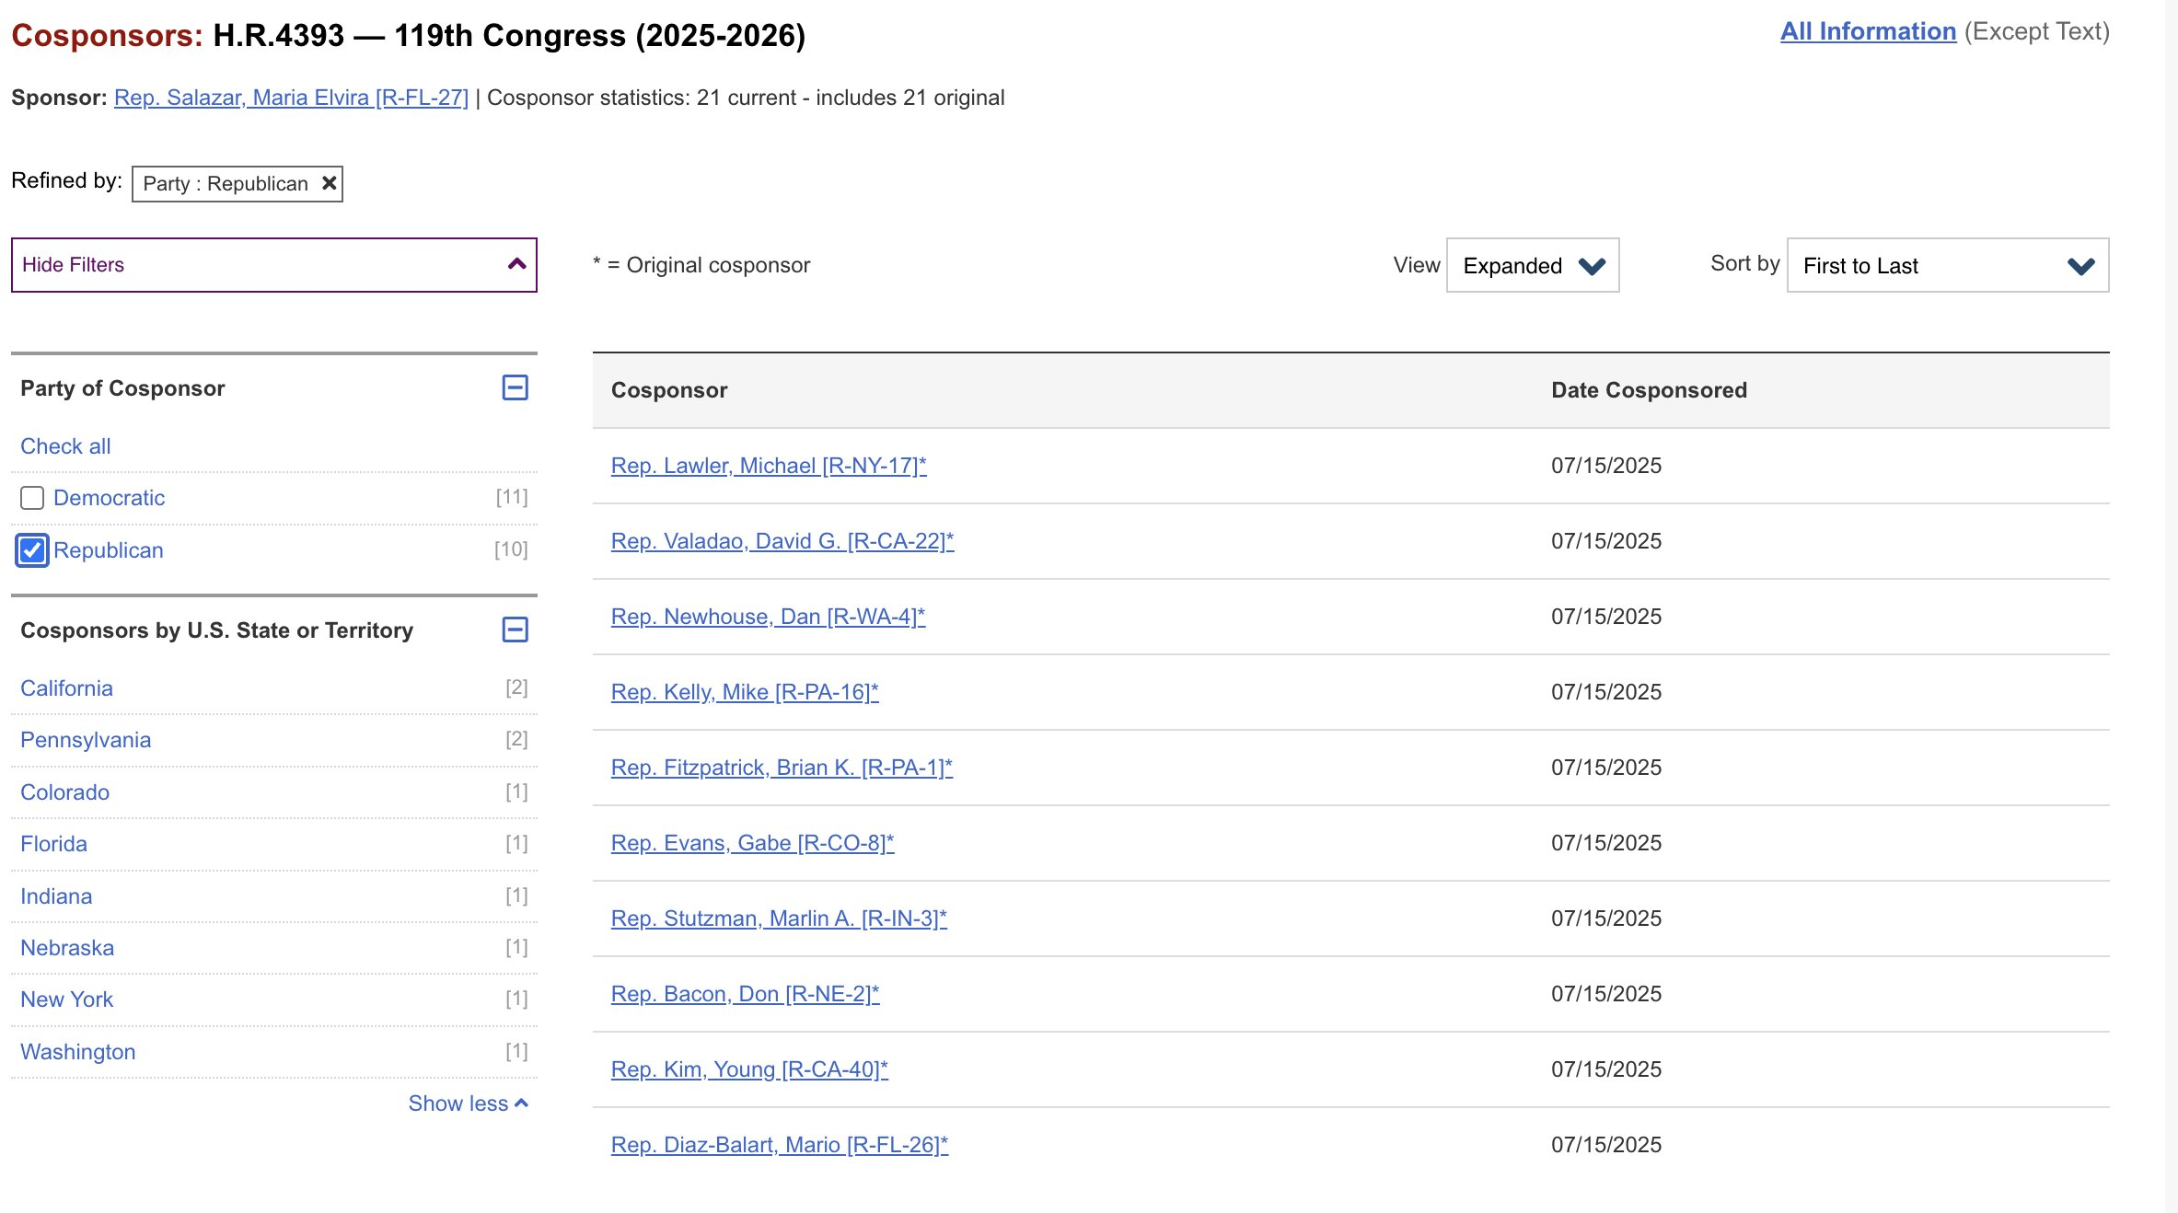The height and width of the screenshot is (1213, 2178).
Task: Open the All Information link
Action: point(1868,31)
